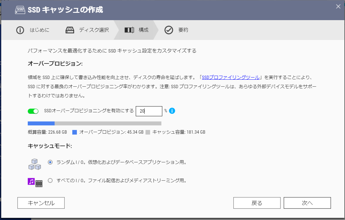Click the gray キャッシュ容量 legend swatch

(148, 132)
